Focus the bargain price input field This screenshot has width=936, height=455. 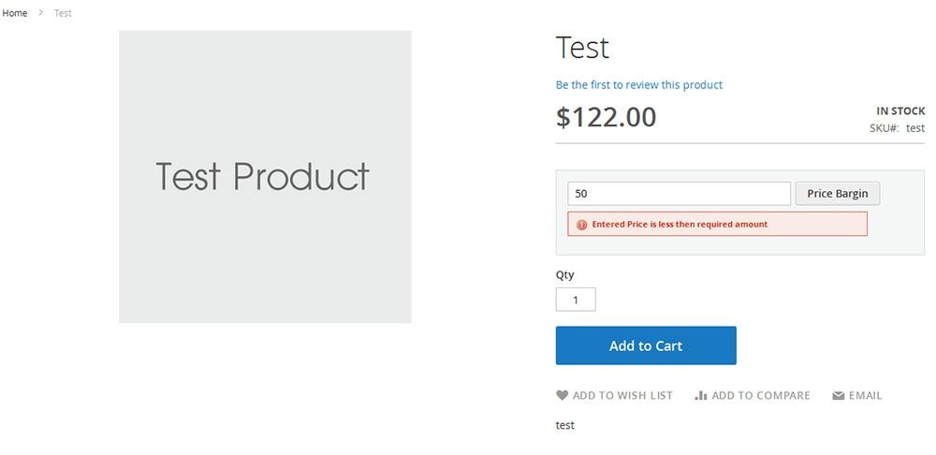679,194
